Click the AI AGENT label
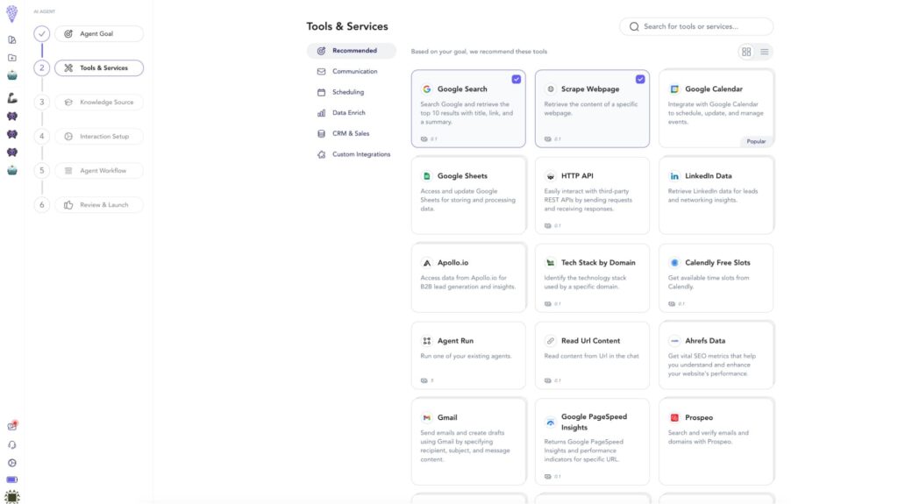 click(44, 11)
